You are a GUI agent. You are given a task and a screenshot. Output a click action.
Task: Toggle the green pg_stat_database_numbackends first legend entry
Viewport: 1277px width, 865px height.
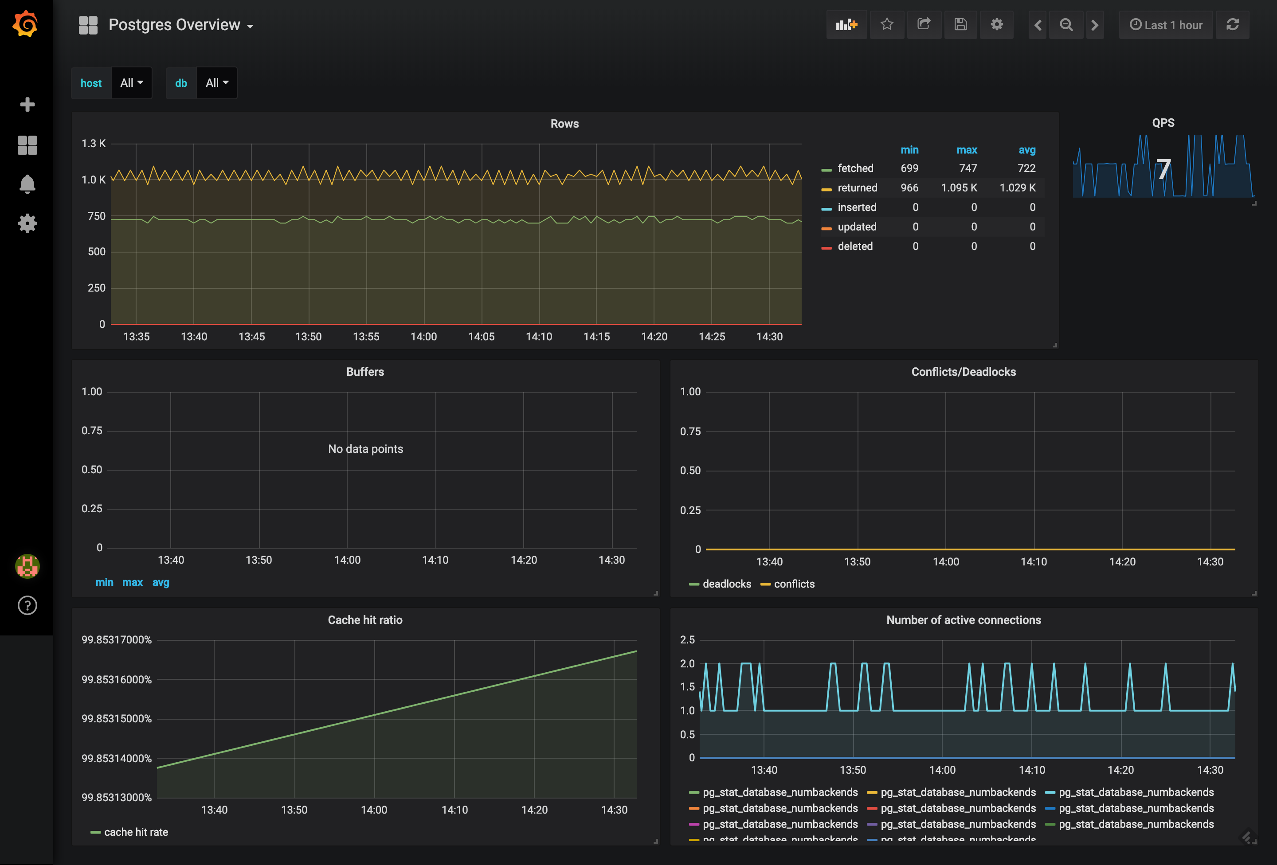780,792
